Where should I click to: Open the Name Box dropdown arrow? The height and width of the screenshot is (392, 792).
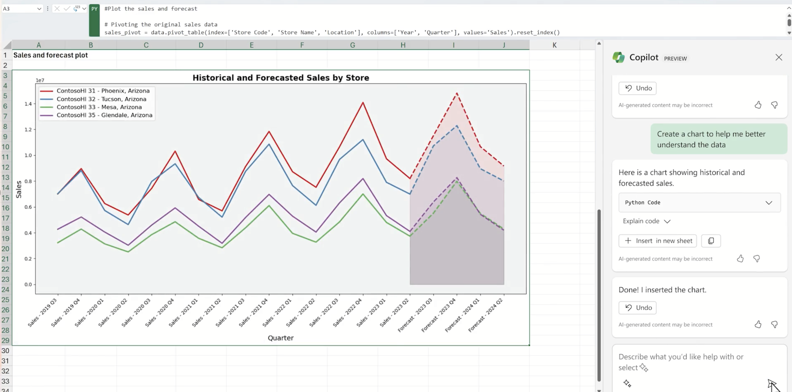point(39,9)
